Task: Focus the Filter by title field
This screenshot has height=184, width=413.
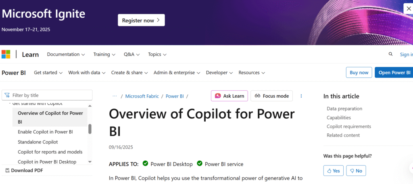Action: [47, 95]
